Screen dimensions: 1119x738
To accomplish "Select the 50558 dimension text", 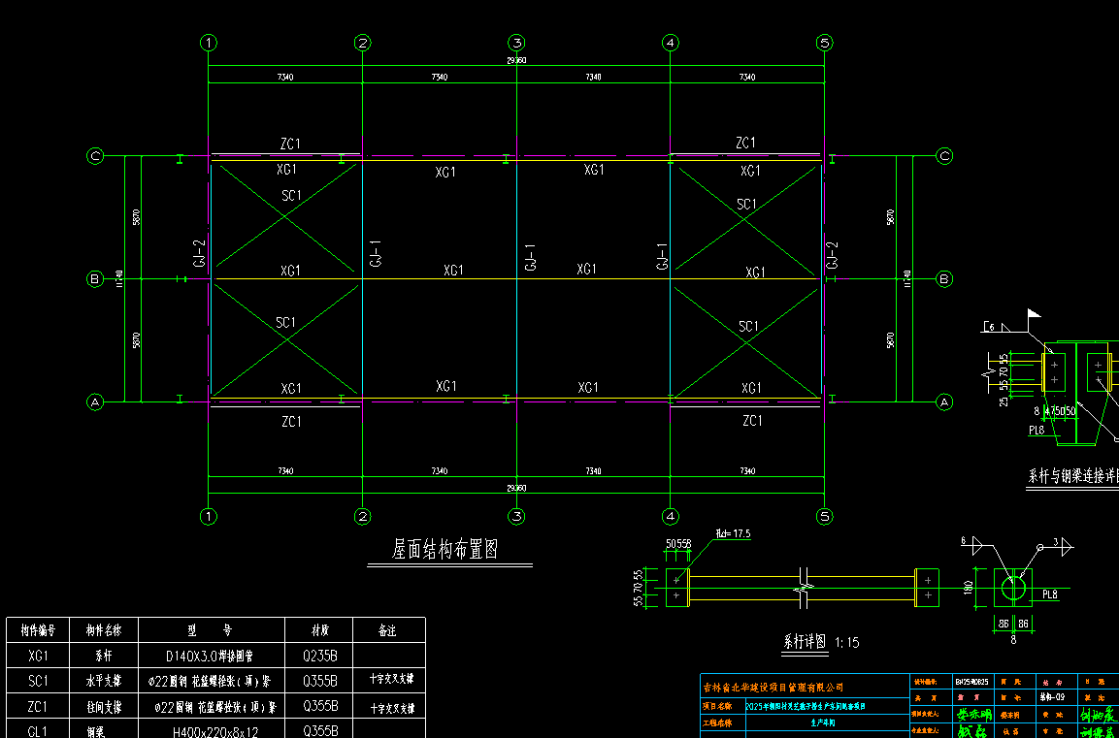I will point(678,544).
